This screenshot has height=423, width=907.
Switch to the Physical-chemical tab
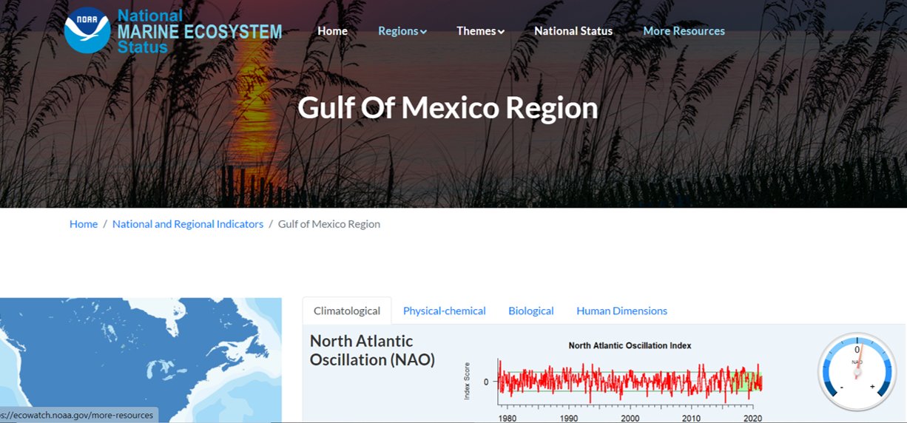point(444,311)
